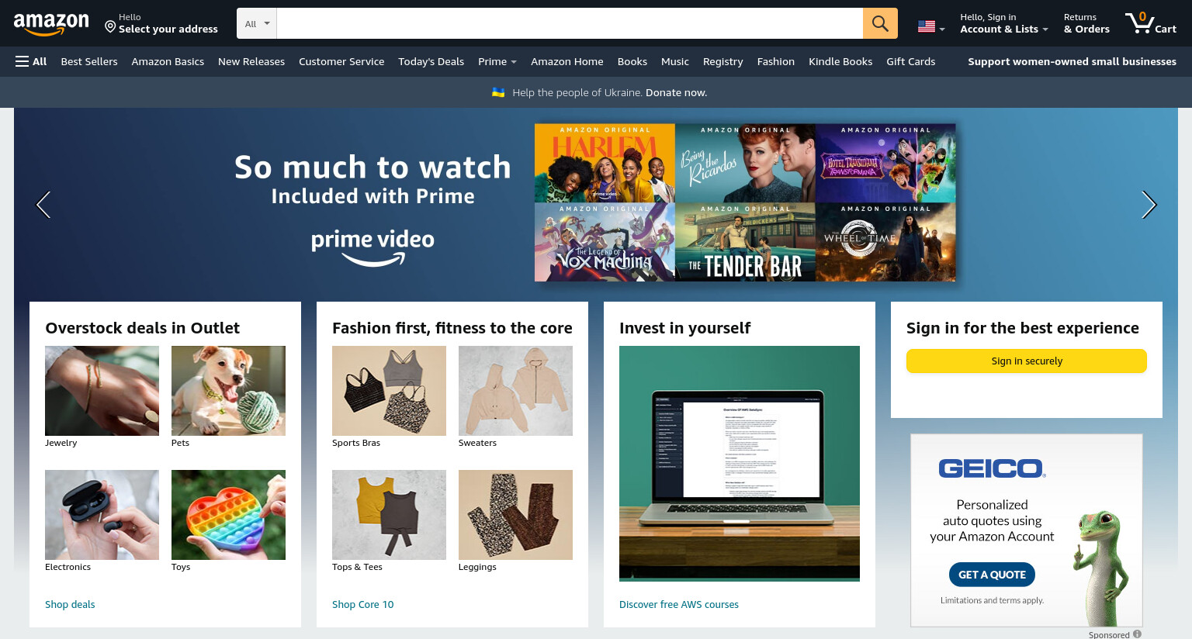Image resolution: width=1192 pixels, height=639 pixels.
Task: Click the GEICO logo in ad
Action: pyautogui.click(x=992, y=468)
